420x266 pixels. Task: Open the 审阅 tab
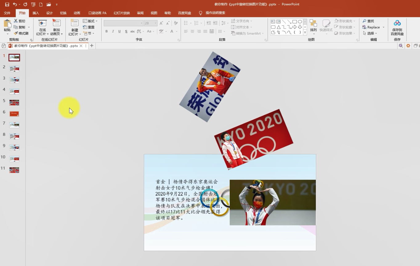pos(140,13)
